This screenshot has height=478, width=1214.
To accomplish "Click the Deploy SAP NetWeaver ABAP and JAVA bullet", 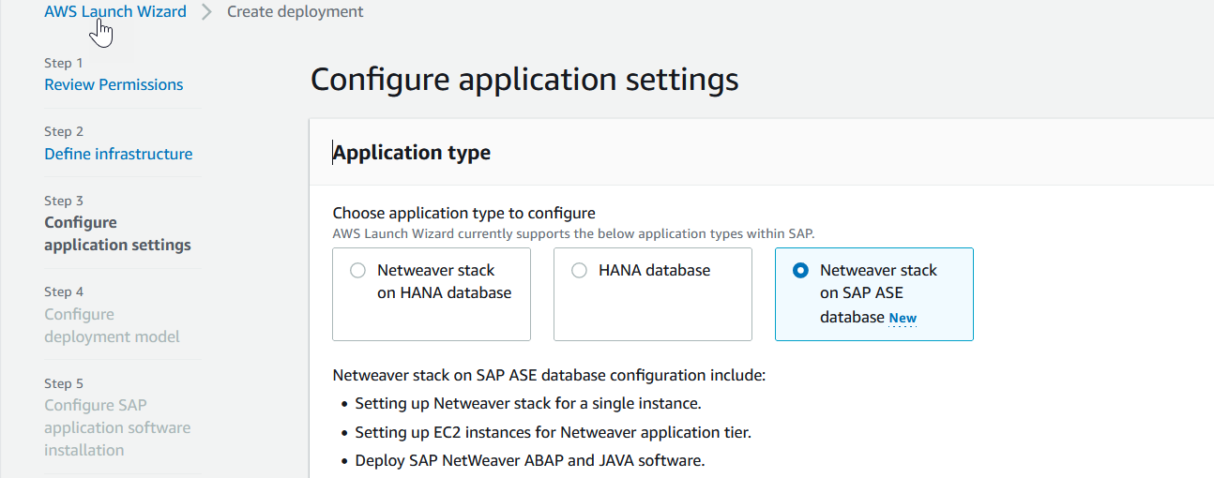I will click(x=529, y=460).
